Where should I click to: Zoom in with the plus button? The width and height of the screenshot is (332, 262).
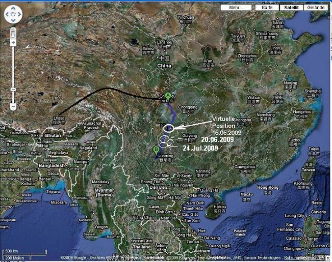coord(13,42)
